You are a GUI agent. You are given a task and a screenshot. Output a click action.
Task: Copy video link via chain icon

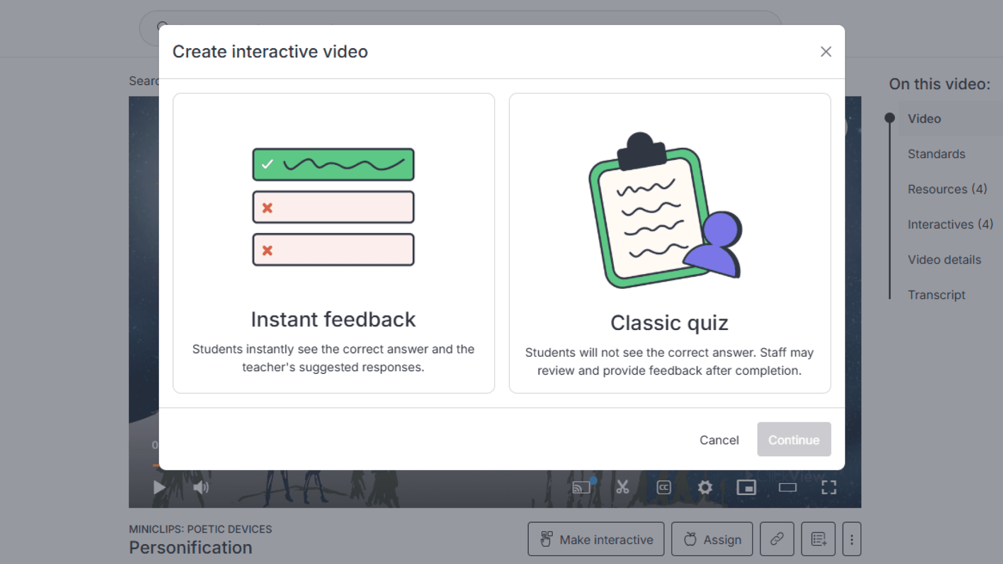[x=777, y=539]
